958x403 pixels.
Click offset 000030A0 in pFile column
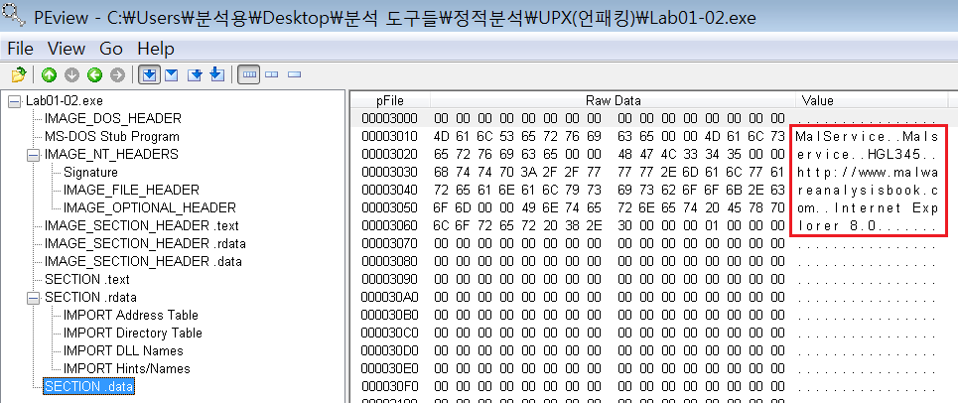[x=390, y=298]
